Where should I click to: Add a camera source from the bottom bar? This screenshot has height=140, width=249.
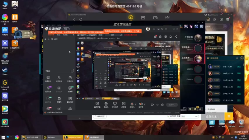coord(106,105)
